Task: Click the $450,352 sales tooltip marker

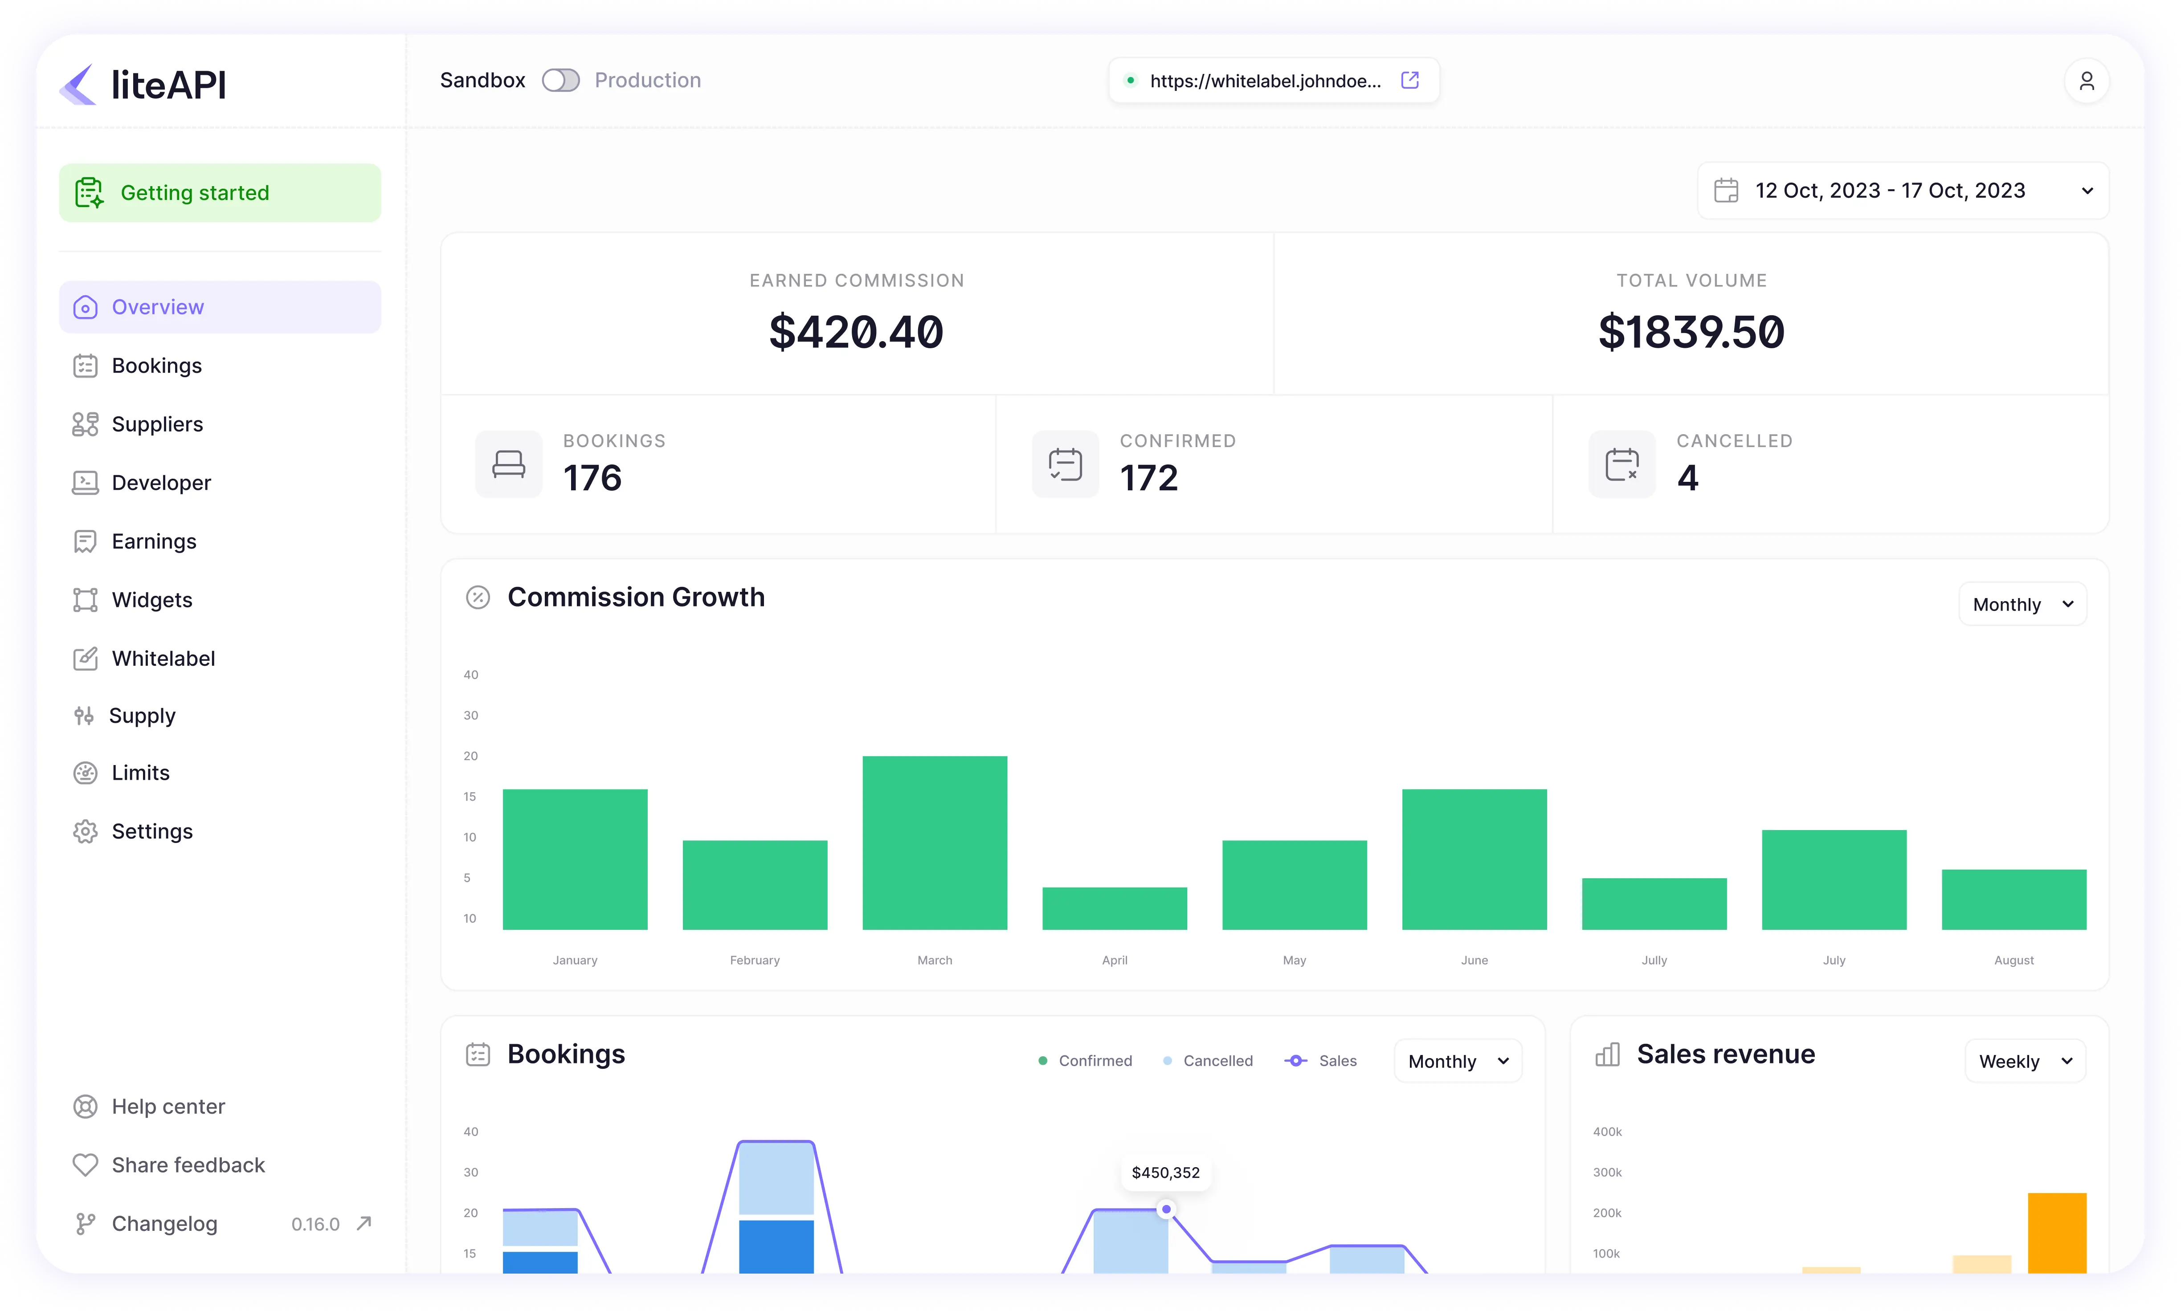Action: (x=1167, y=1209)
